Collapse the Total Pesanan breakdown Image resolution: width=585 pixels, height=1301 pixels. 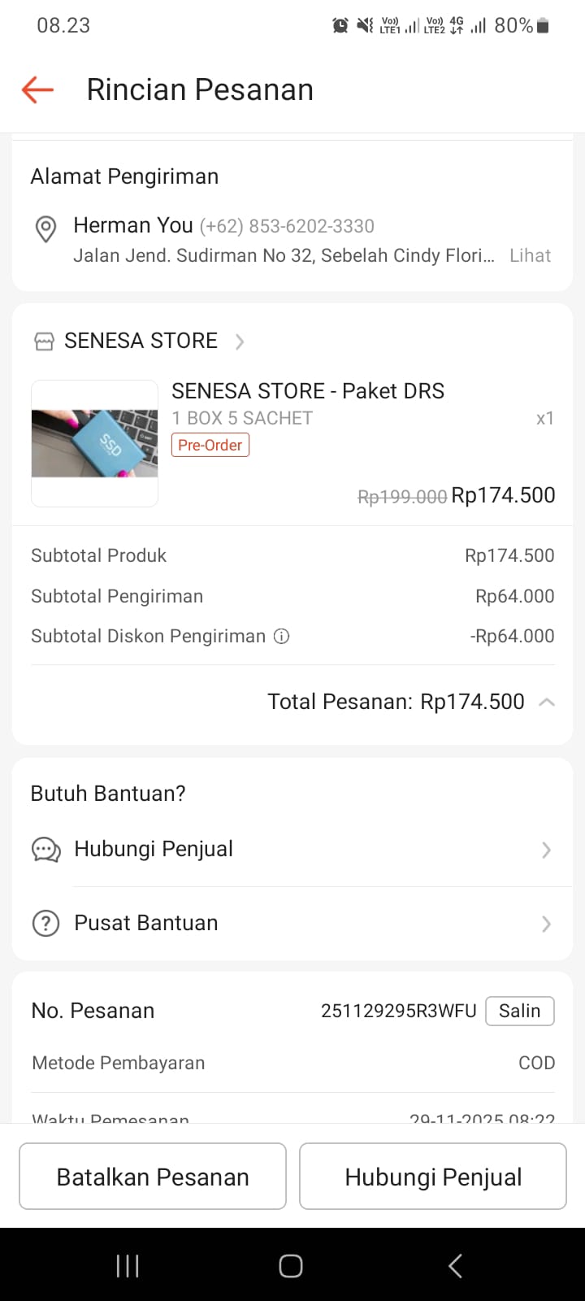[547, 703]
